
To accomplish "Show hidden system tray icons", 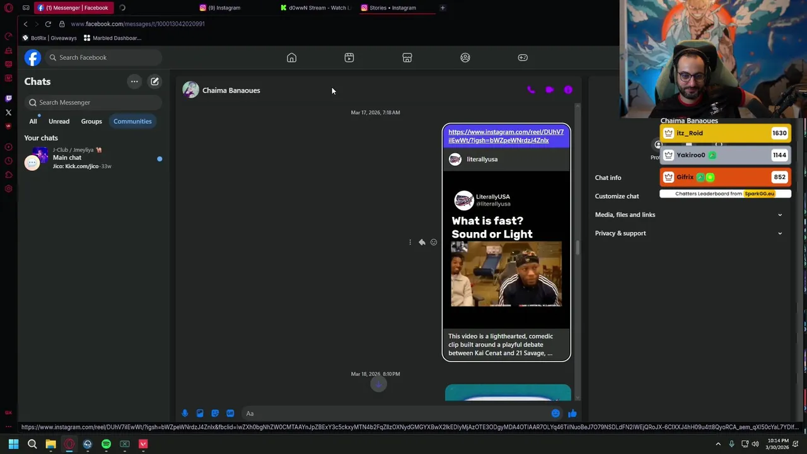I will click(718, 444).
